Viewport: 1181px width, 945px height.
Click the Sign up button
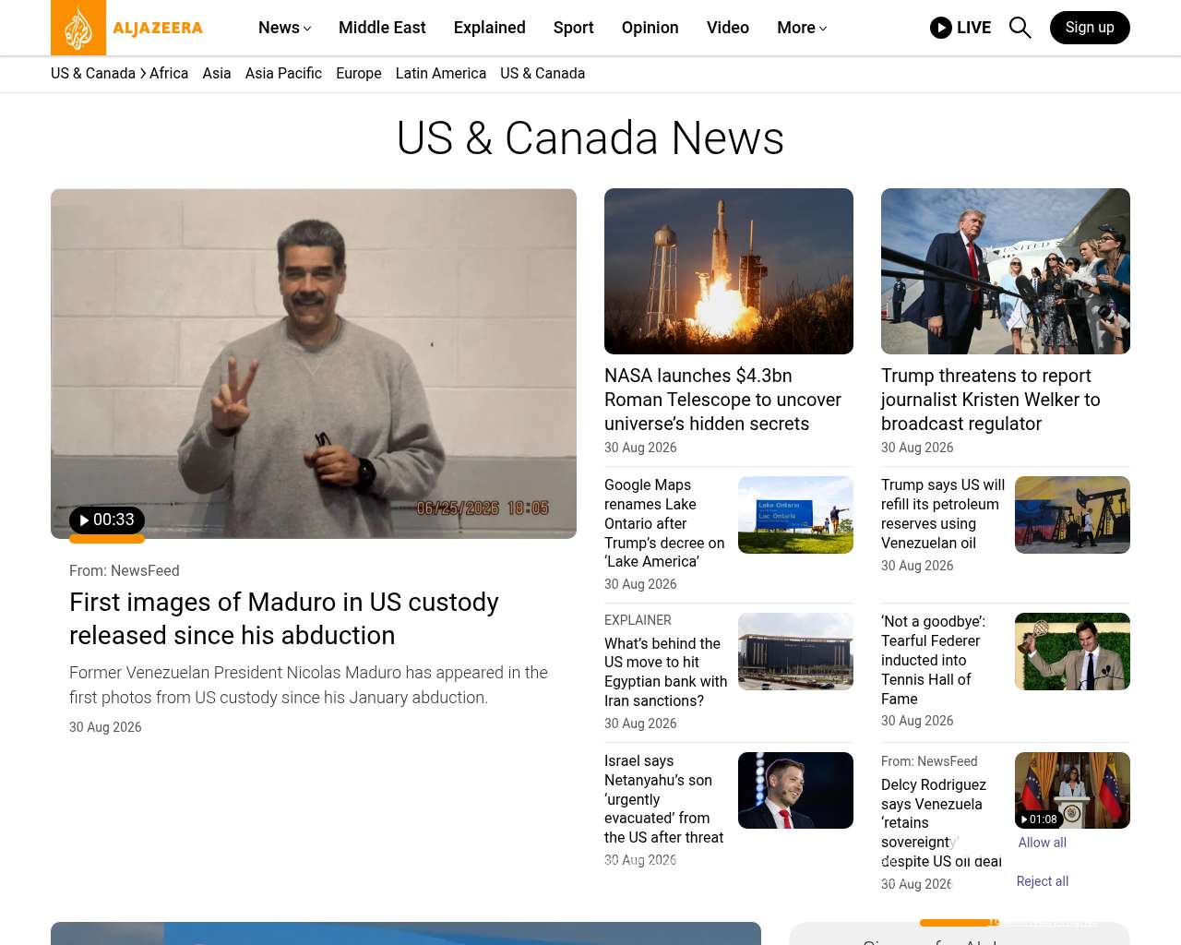[x=1090, y=28]
